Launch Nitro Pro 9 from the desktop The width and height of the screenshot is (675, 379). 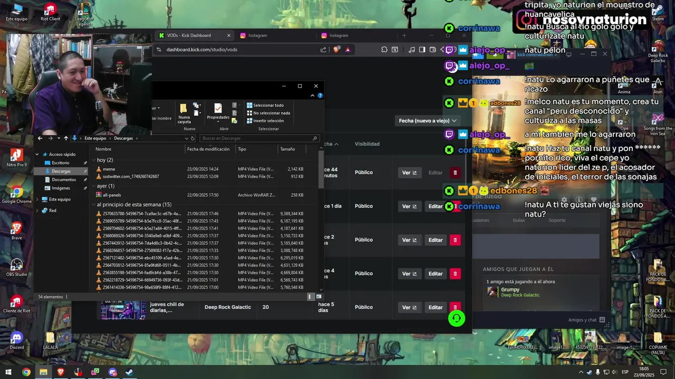click(x=16, y=158)
